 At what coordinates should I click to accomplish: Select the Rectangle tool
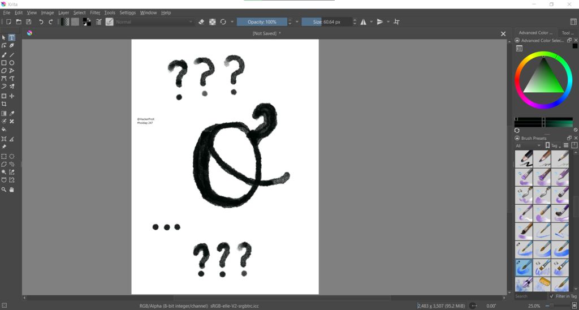[x=4, y=63]
